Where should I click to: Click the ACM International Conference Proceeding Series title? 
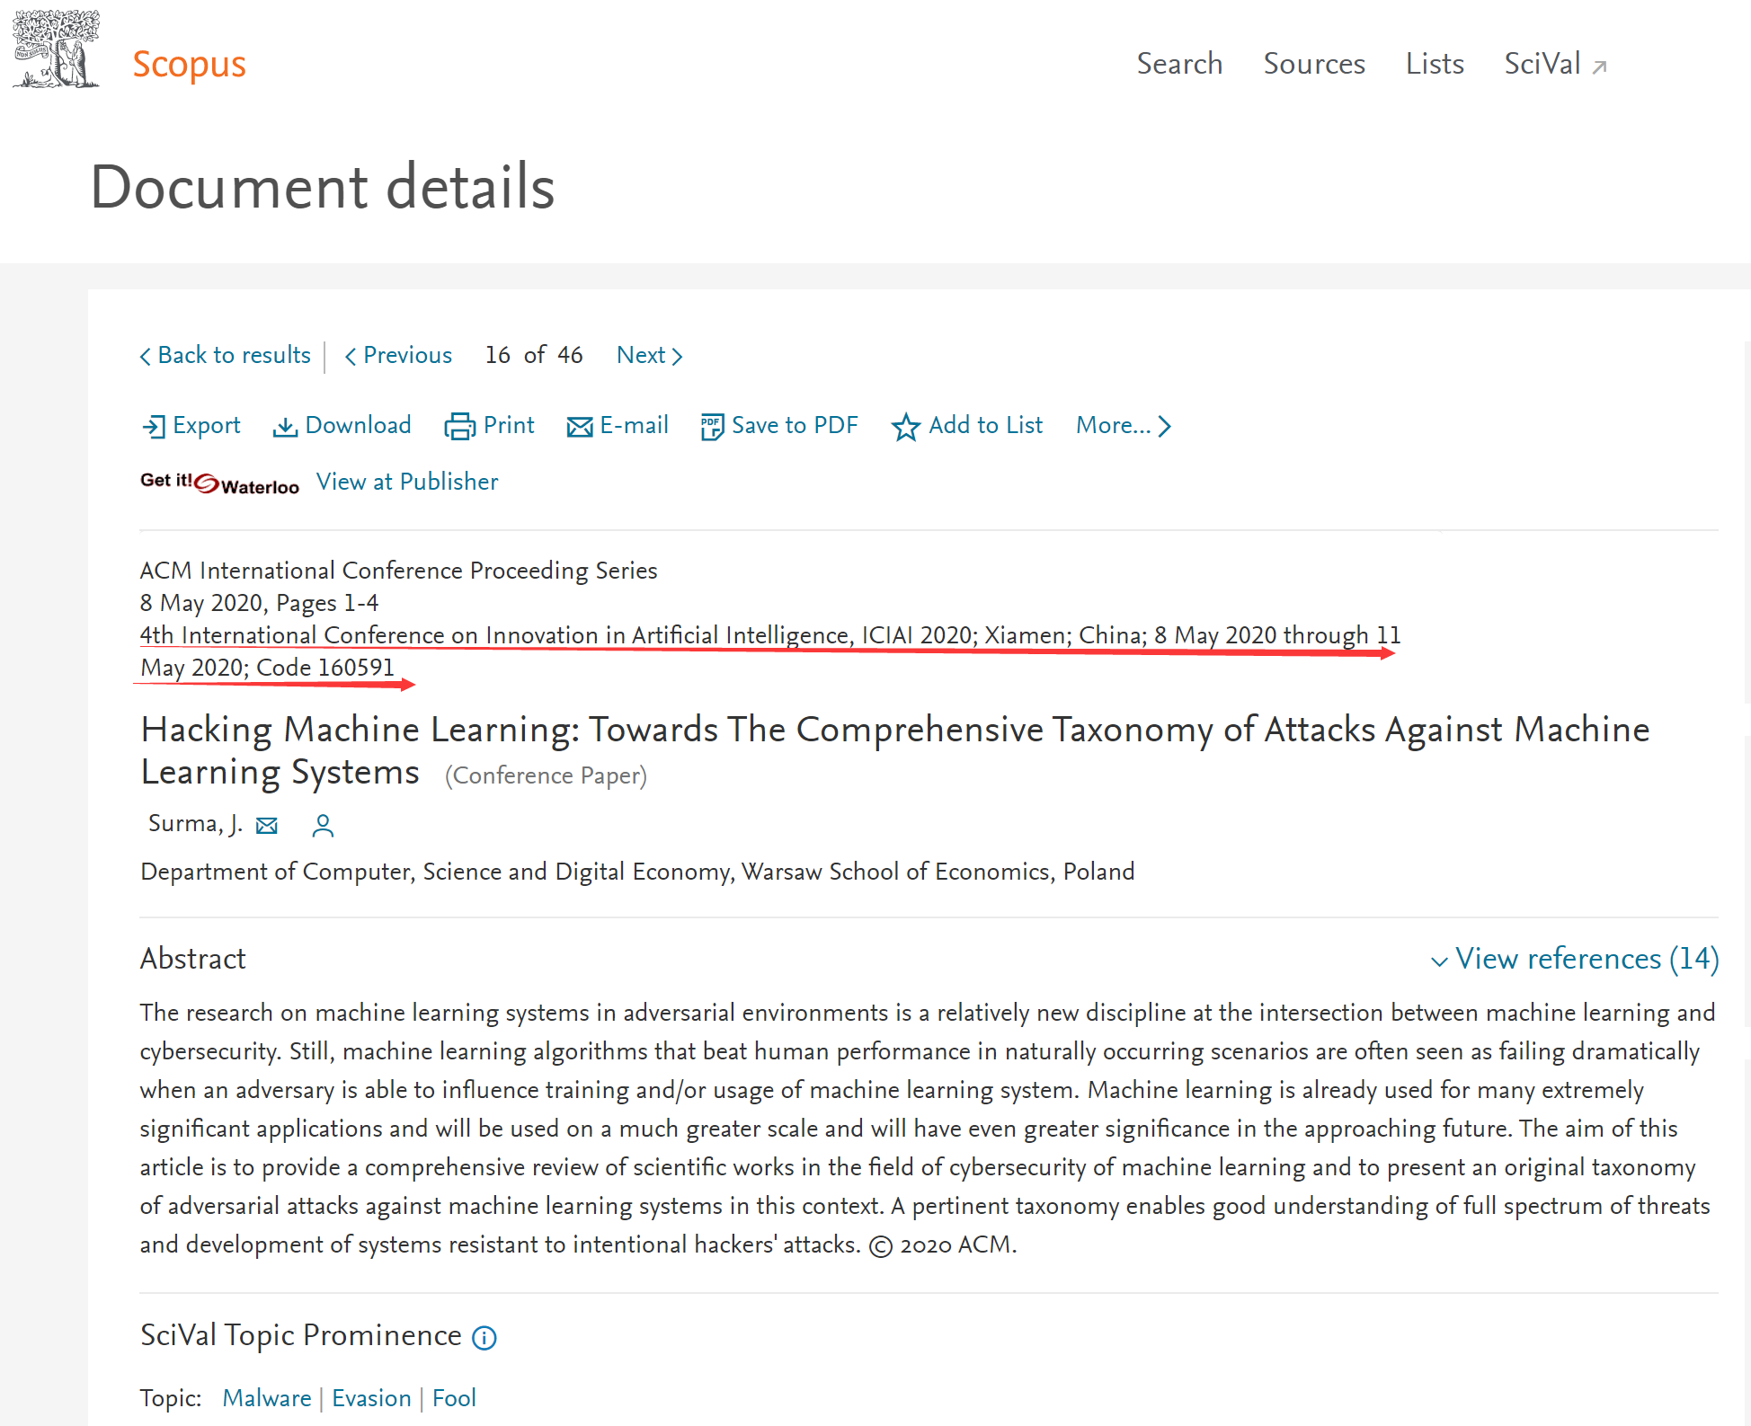398,571
